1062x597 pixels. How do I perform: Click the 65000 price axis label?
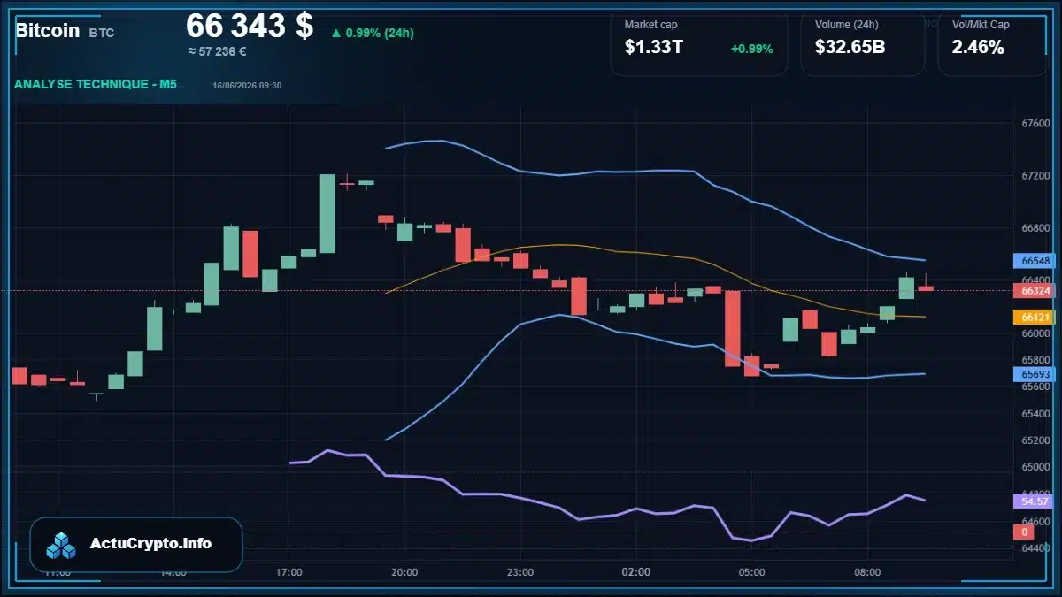click(x=1035, y=467)
